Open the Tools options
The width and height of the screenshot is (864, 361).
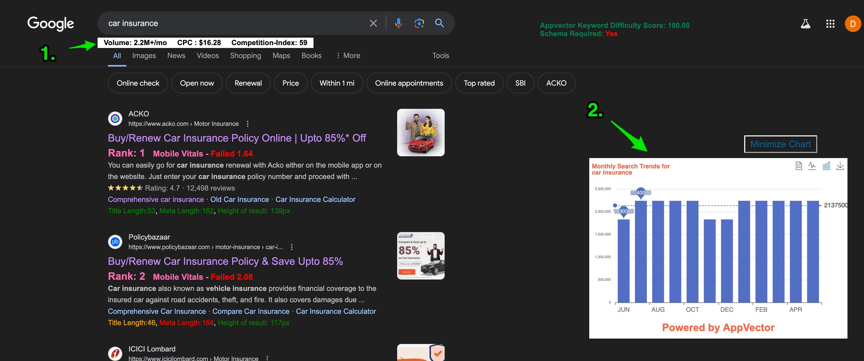click(x=440, y=56)
